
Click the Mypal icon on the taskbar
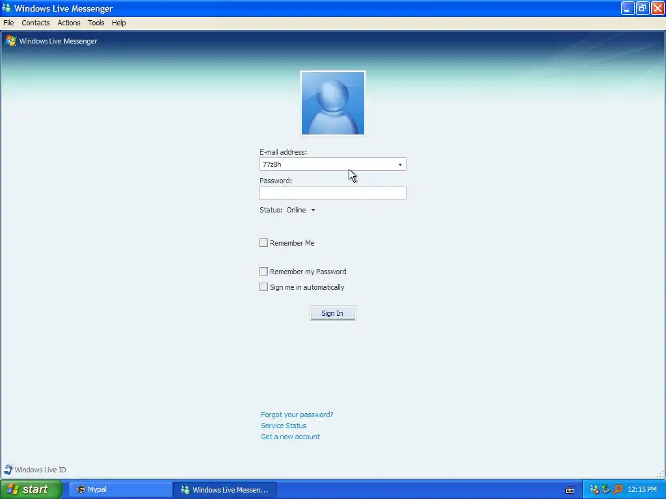(x=81, y=489)
